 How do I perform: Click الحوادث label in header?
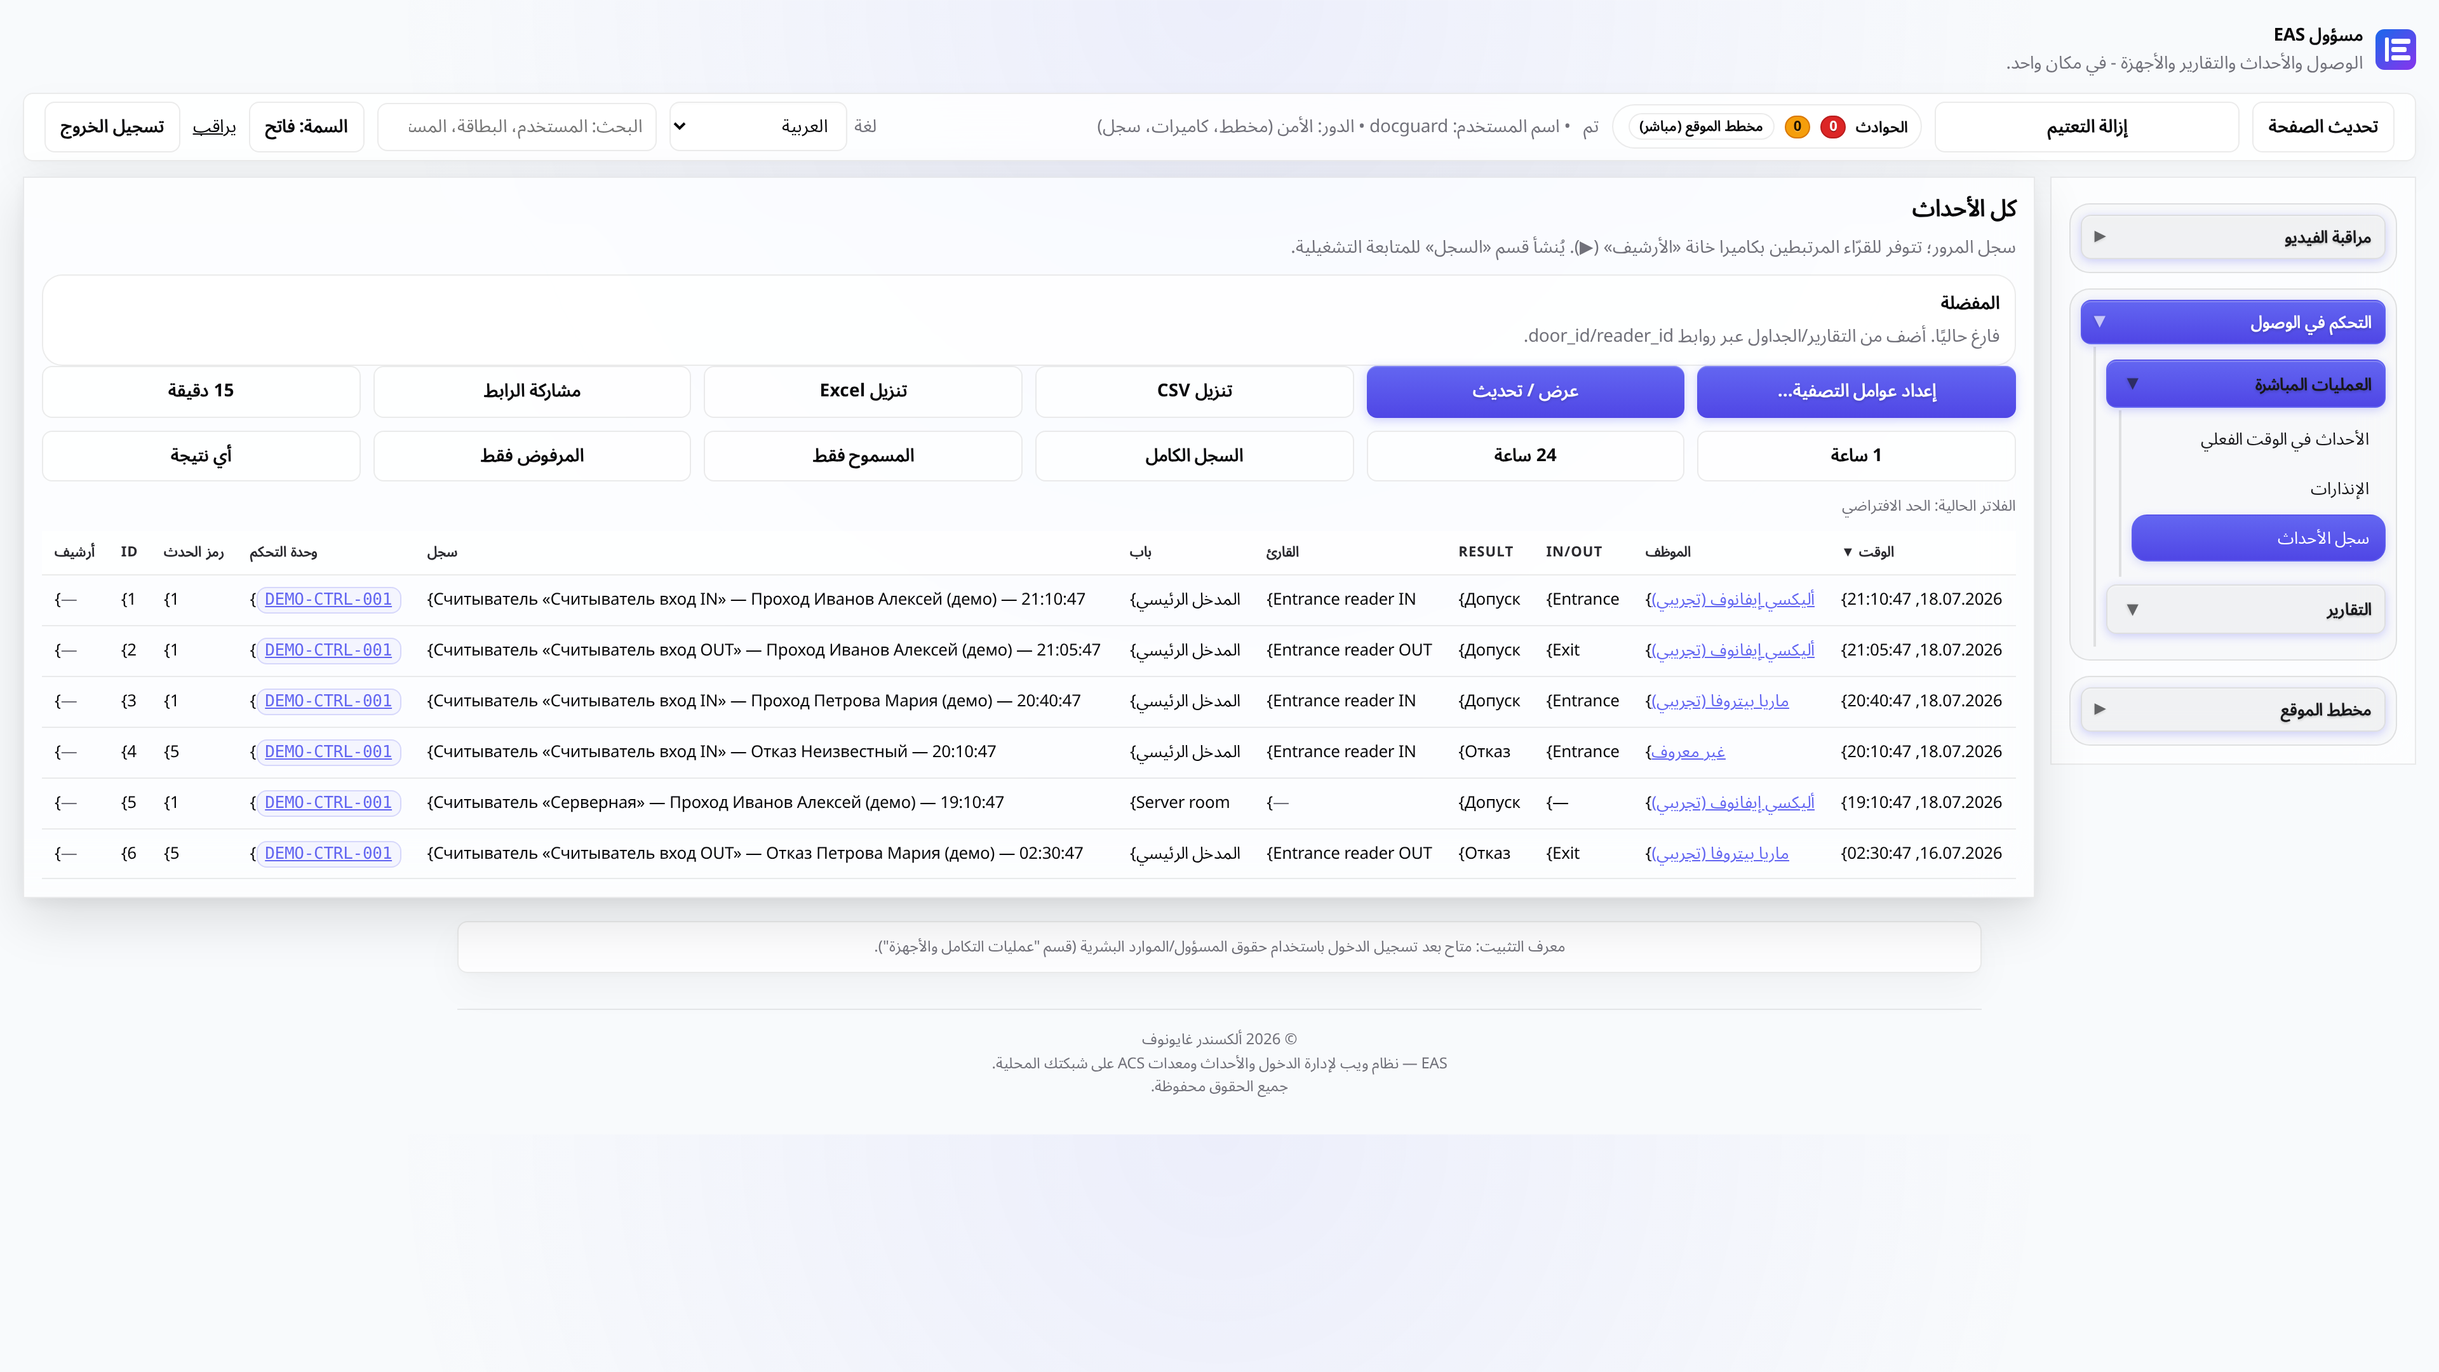(x=1880, y=127)
